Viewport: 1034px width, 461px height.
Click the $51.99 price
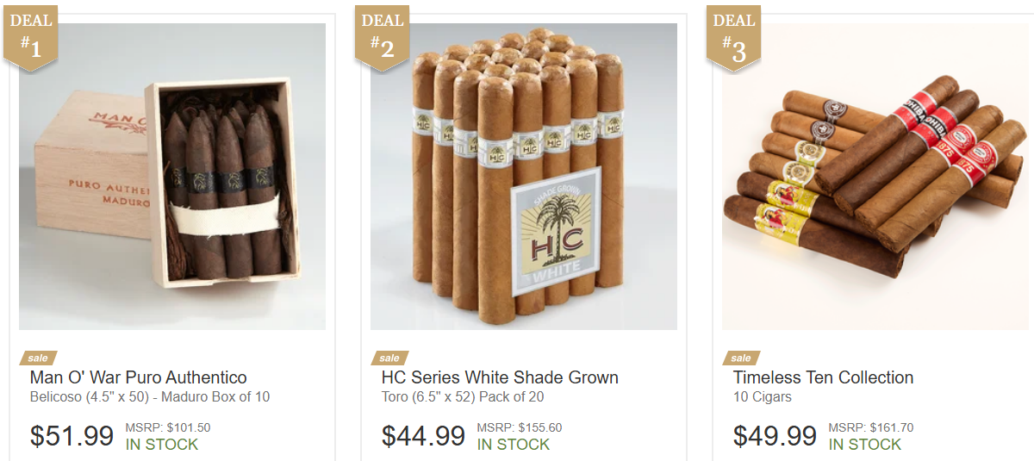(72, 436)
